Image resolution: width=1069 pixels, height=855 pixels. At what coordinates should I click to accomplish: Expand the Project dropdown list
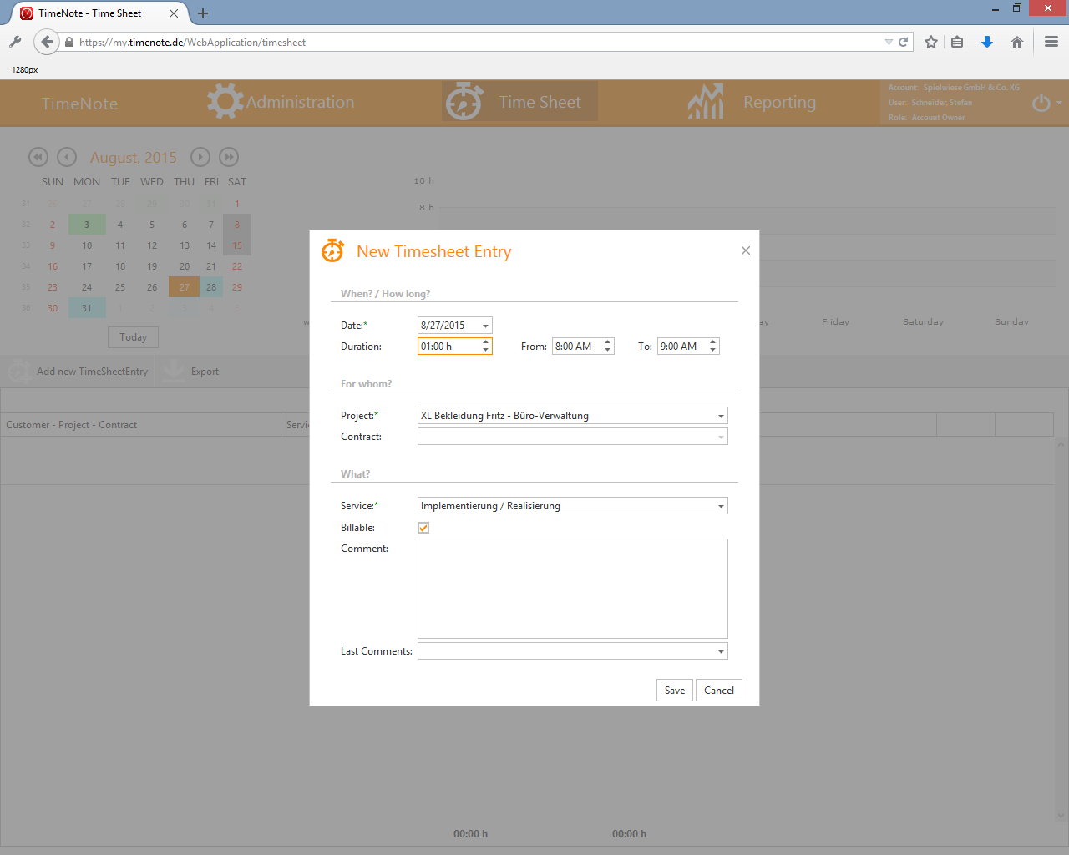tap(721, 416)
